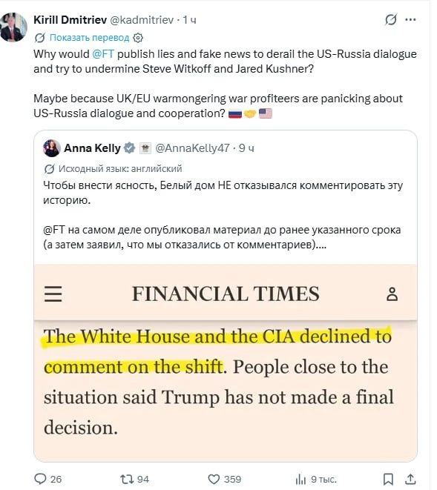Open the @FT mention link
This screenshot has height=490, width=437.
coord(103,54)
